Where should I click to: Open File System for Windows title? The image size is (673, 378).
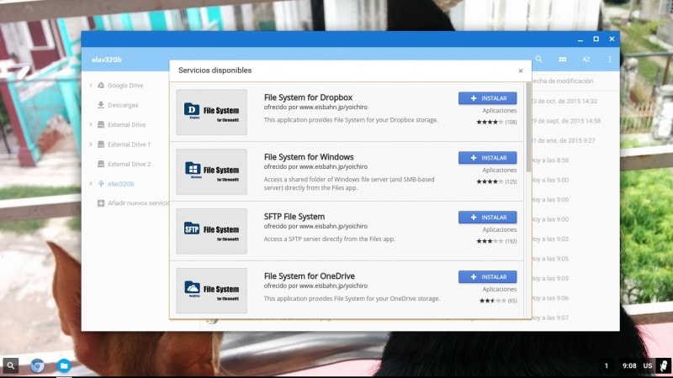[x=309, y=157]
